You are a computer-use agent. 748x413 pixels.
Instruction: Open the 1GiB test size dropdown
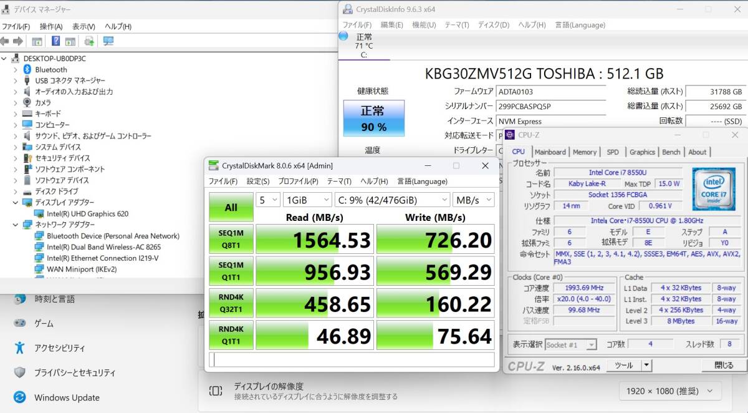click(x=307, y=200)
